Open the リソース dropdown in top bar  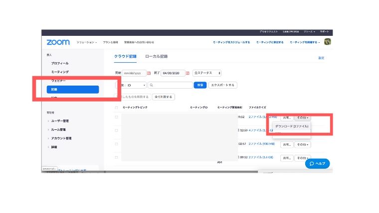(x=309, y=31)
